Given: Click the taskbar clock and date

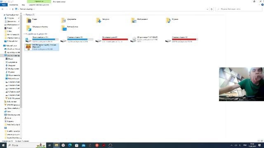Looking at the screenshot, I should (x=252, y=145).
